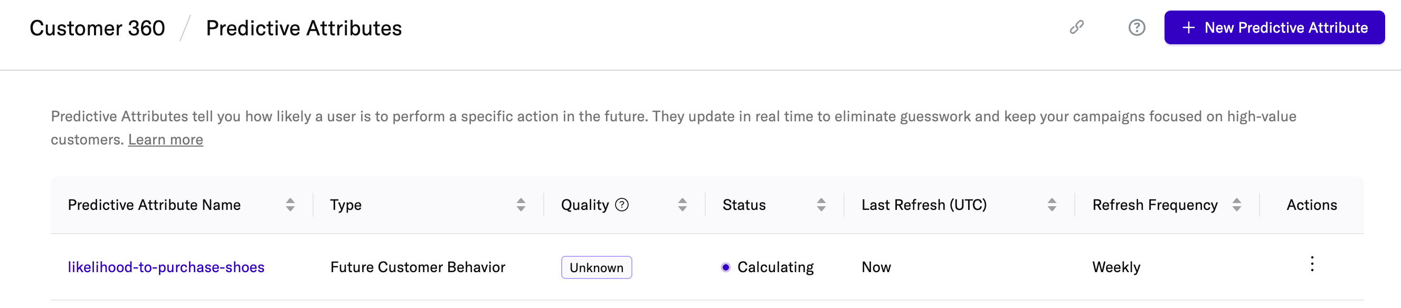1401x308 pixels.
Task: Click the Calculating status indicator
Action: point(768,267)
